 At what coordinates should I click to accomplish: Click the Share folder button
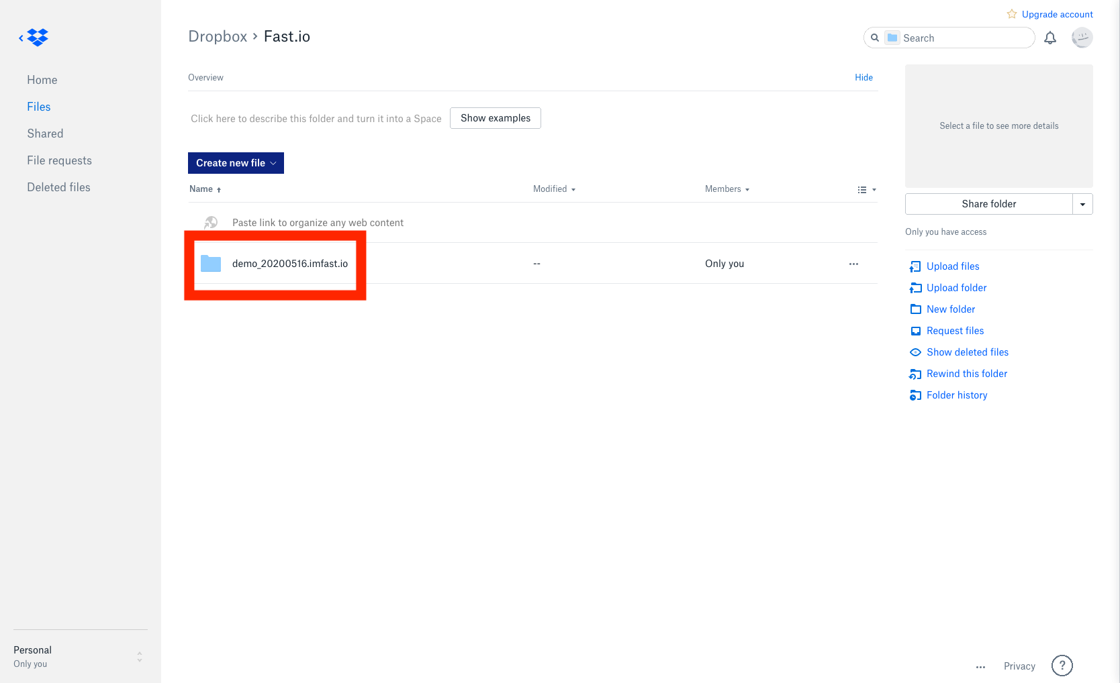[x=988, y=204]
